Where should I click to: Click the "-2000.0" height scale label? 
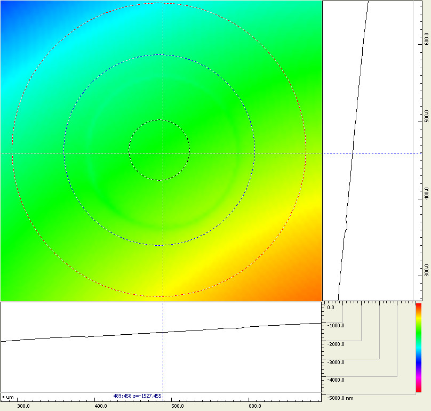pos(336,344)
